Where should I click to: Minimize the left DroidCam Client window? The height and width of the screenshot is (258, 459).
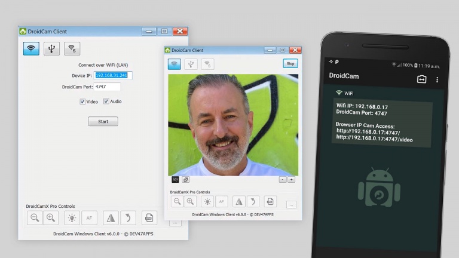pos(149,31)
